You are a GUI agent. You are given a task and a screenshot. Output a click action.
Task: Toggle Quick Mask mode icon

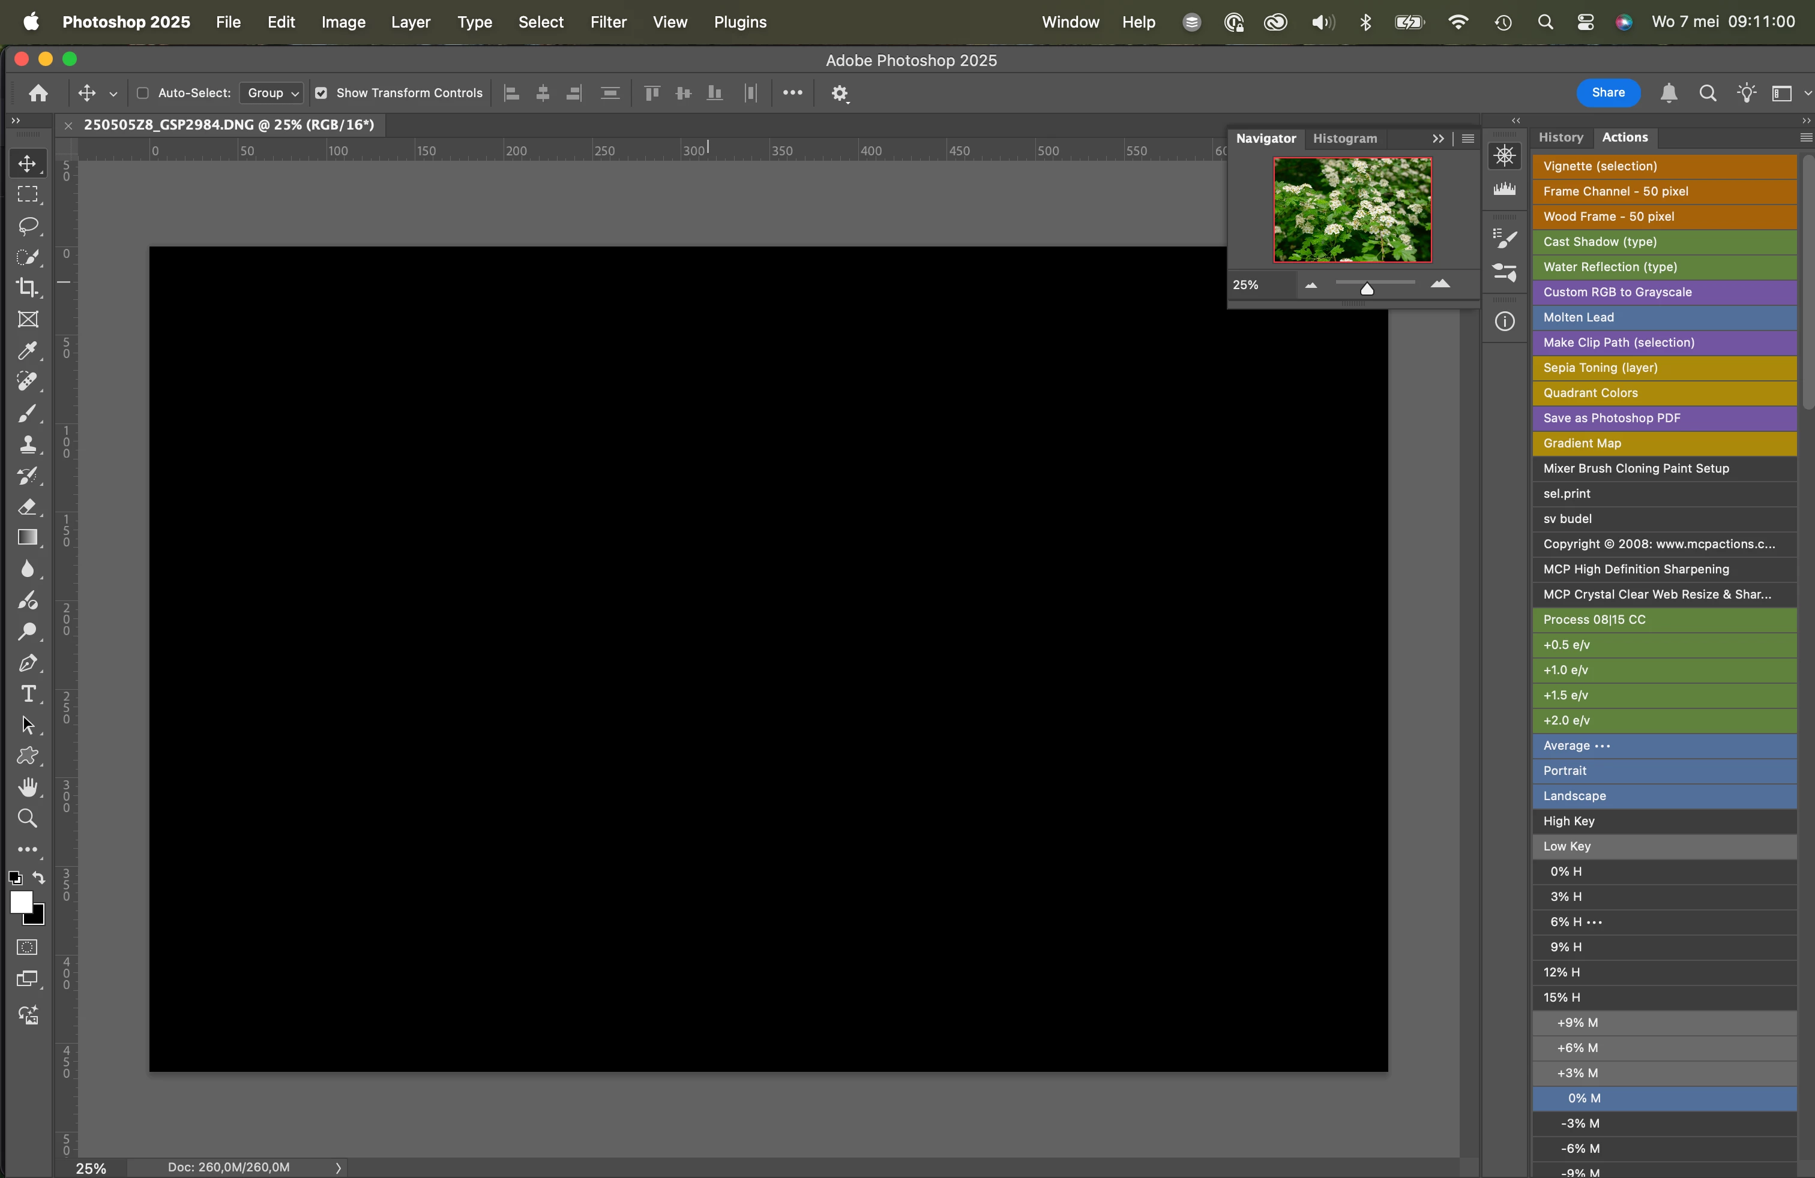[28, 947]
